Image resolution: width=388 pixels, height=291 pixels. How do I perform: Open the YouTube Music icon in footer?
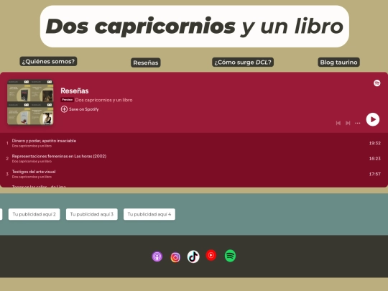(x=211, y=255)
